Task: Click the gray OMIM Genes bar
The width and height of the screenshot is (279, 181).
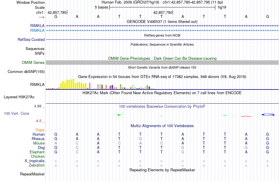Action: coord(162,63)
